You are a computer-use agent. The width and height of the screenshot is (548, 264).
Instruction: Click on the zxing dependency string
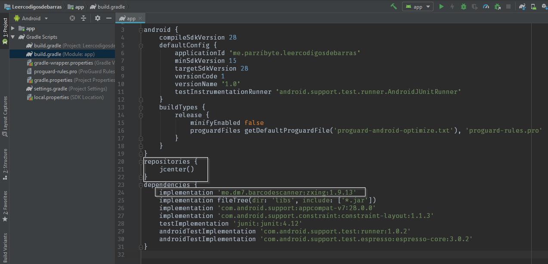click(287, 193)
